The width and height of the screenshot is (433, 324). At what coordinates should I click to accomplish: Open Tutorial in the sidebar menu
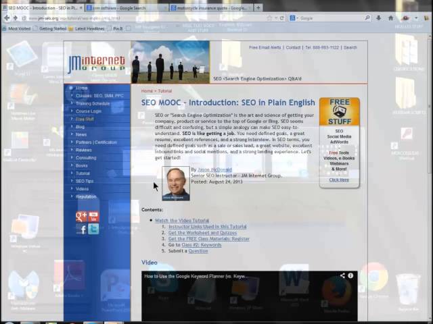click(83, 173)
